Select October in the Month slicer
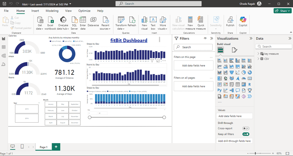This screenshot has height=156, width=293. 75,110
